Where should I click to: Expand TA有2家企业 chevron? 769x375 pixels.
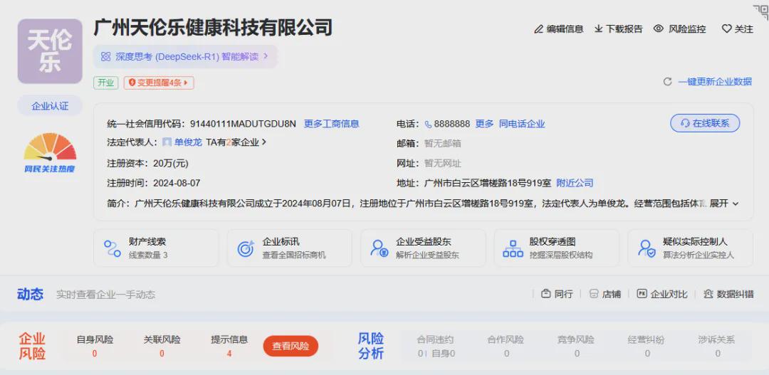264,142
